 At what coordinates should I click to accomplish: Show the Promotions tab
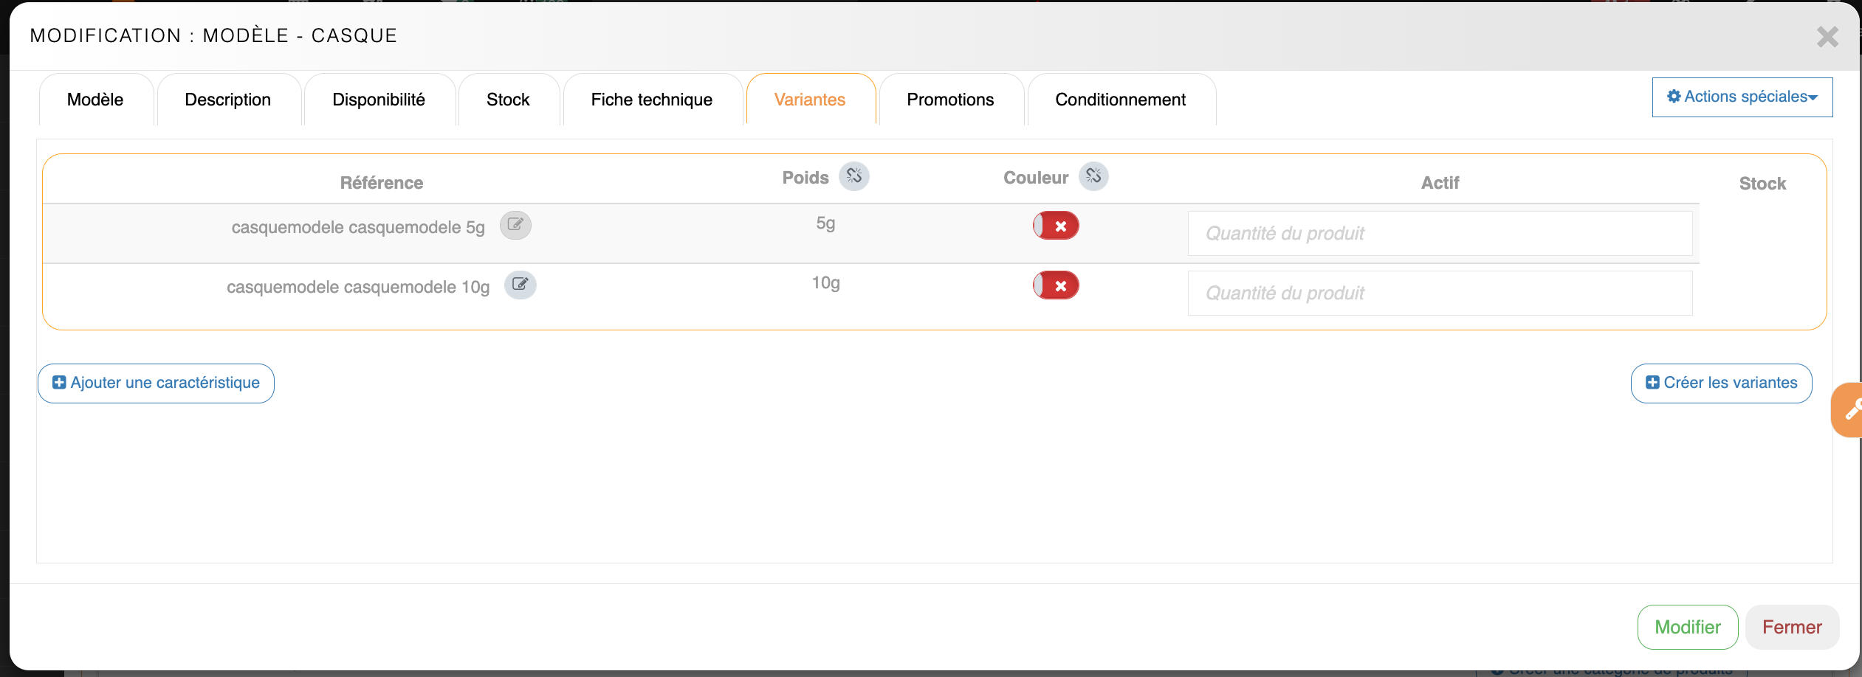click(x=950, y=100)
